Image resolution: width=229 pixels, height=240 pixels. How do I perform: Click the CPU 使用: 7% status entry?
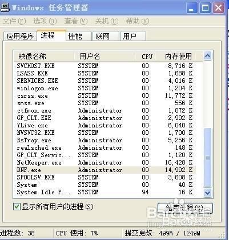77,233
